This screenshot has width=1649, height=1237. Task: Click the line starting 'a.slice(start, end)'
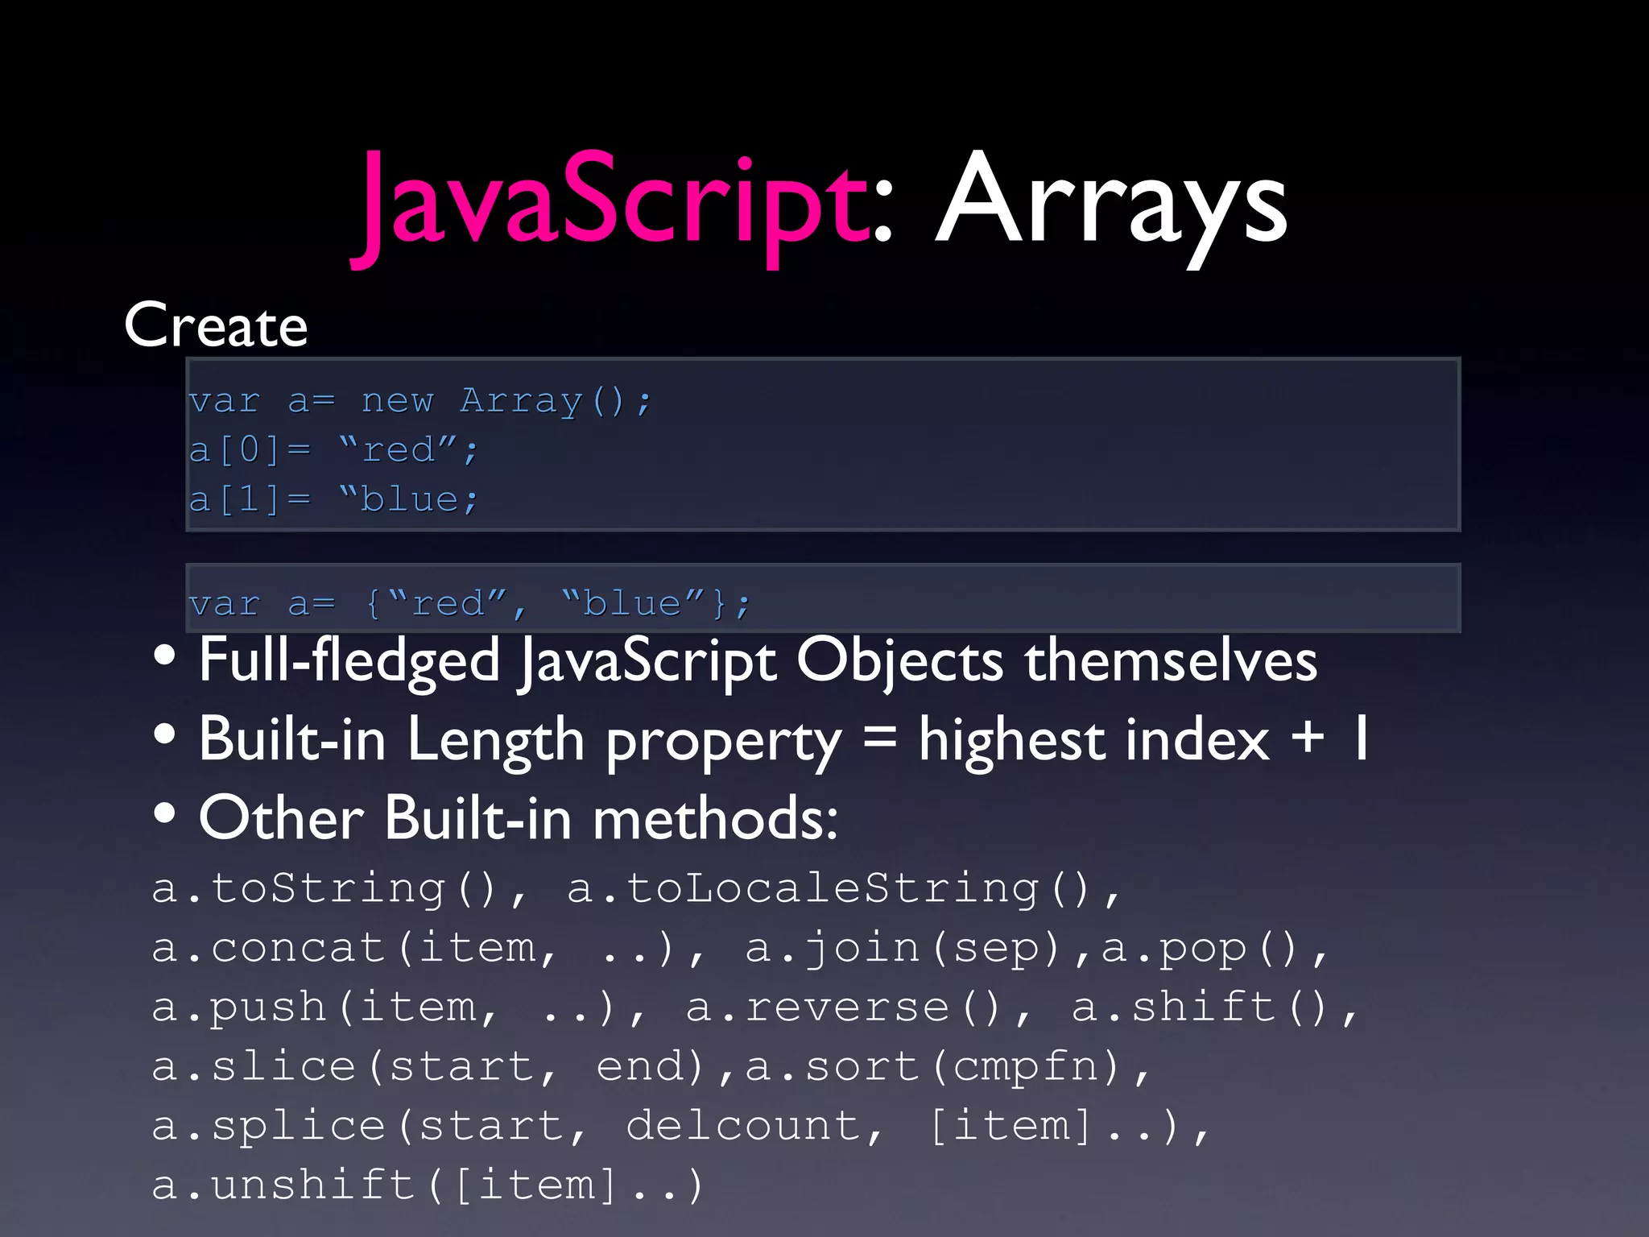(x=651, y=1067)
